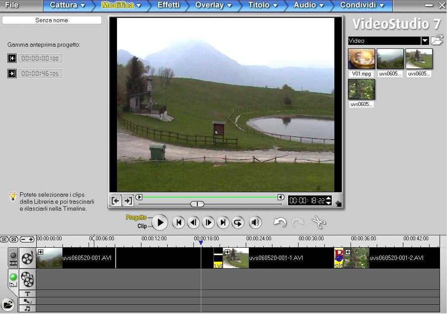Open the library folder icon beside Video dropdown

click(x=437, y=41)
